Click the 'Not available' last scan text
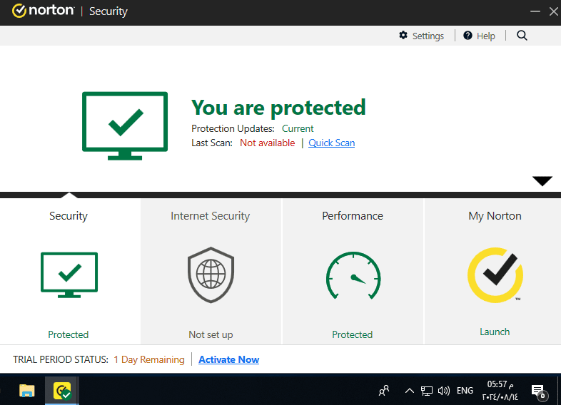561x405 pixels. coord(267,143)
